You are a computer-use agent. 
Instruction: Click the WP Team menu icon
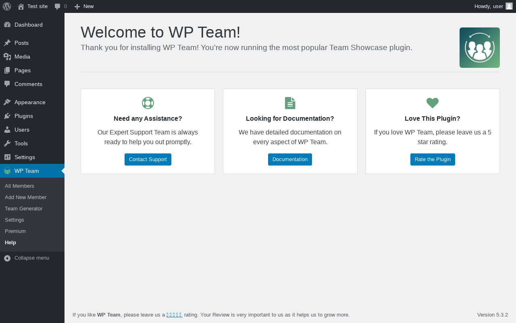point(7,171)
